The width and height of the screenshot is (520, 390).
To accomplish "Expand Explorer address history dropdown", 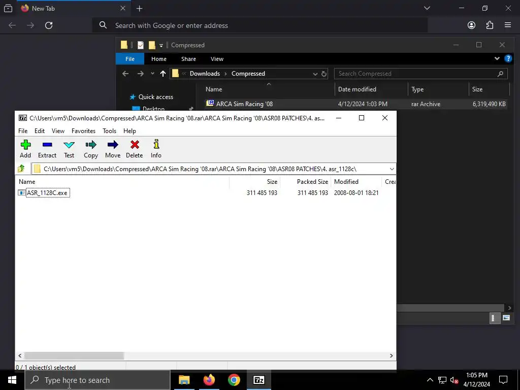I will 315,74.
